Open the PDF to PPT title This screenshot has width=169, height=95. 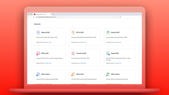(80, 74)
